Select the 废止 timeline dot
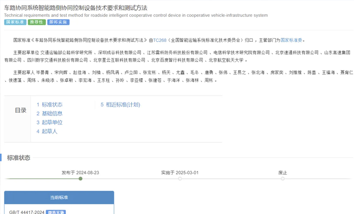Viewport: 354px width, 214px height. [x=283, y=179]
